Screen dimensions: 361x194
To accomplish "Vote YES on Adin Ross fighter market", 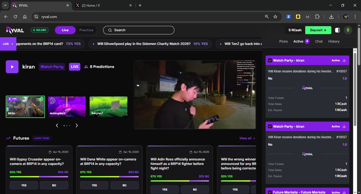I will point(165,189).
